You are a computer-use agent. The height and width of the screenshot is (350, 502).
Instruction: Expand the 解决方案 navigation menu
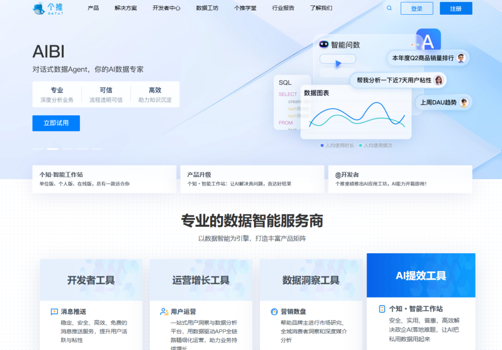(x=125, y=8)
